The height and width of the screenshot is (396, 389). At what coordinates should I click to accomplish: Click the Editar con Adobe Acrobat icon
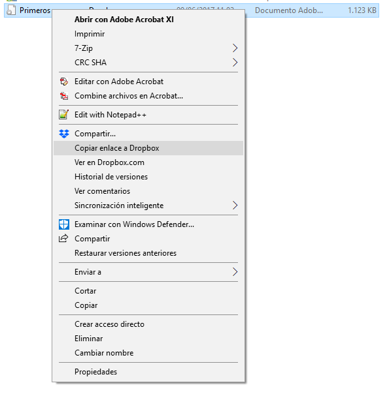pyautogui.click(x=64, y=82)
